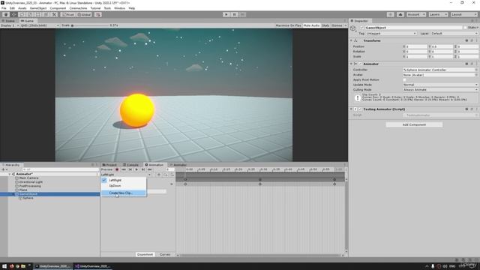Screen dimensions: 480x270
Task: Select the LeftRight clip in dropdown list
Action: (x=124, y=180)
